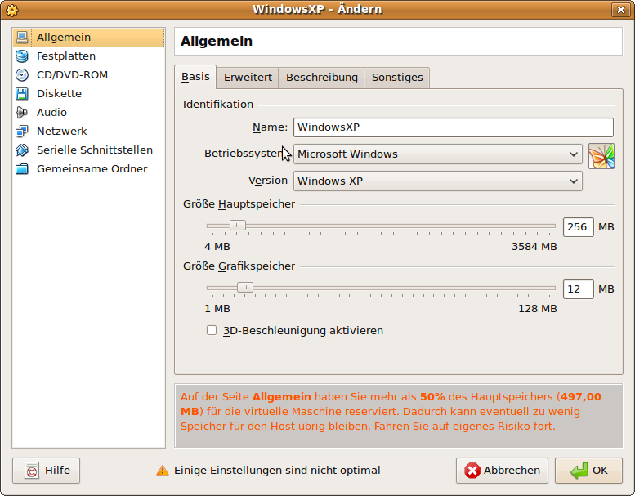This screenshot has height=496, width=635.
Task: Click the Diskette floppy icon
Action: pyautogui.click(x=22, y=93)
